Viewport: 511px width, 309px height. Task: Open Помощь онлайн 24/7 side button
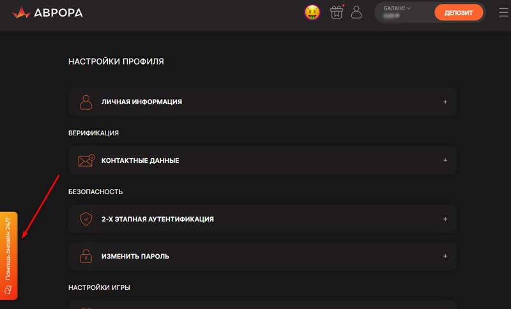pyautogui.click(x=8, y=249)
